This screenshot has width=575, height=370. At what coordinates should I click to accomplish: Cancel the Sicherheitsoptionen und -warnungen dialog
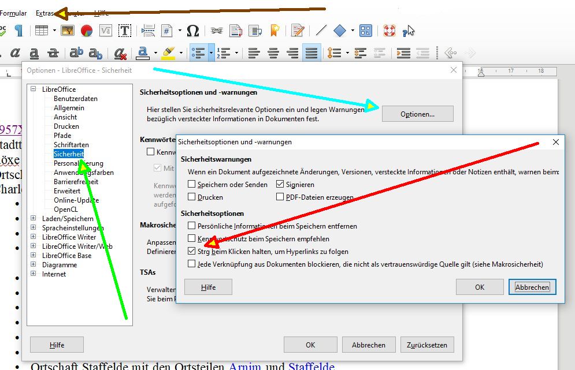(x=532, y=287)
